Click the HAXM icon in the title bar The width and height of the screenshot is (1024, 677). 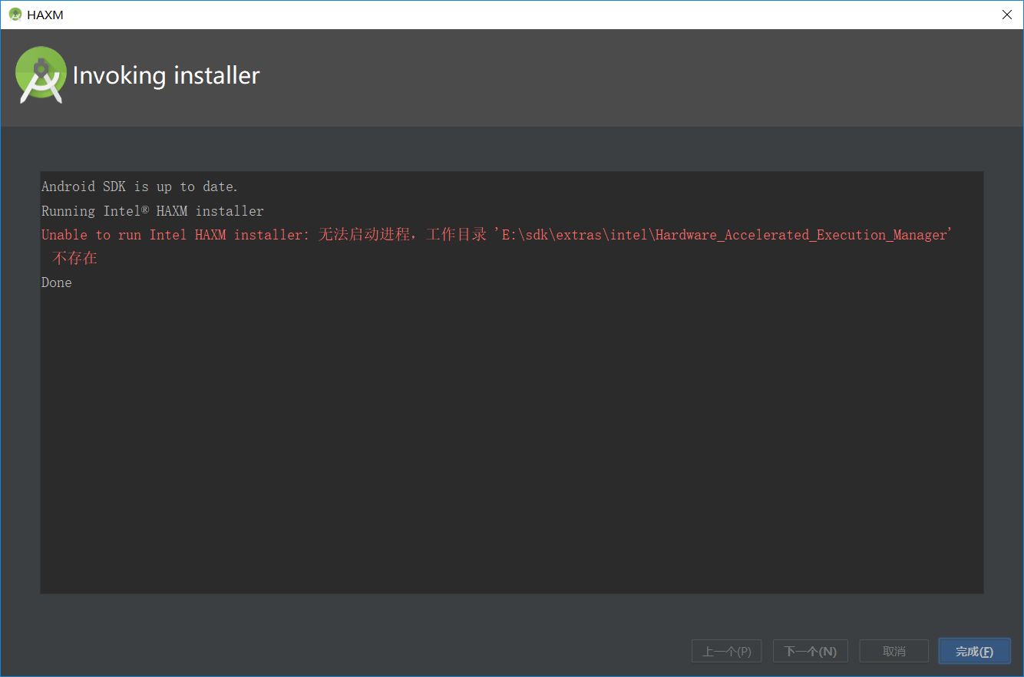(15, 14)
